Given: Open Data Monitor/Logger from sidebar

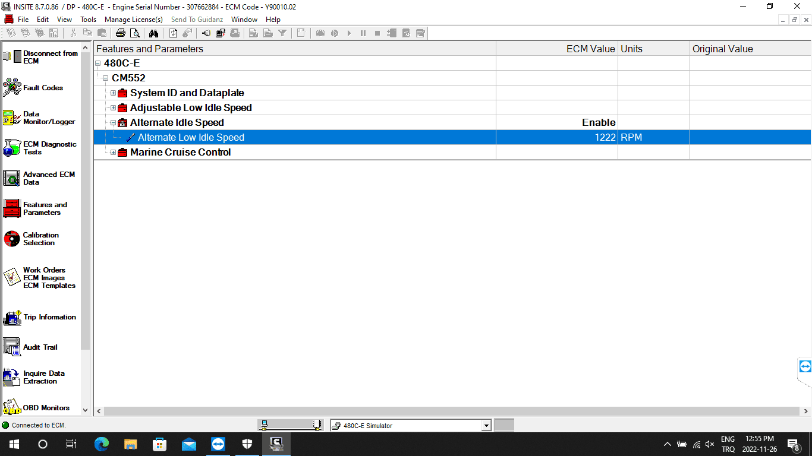Looking at the screenshot, I should tap(12, 118).
